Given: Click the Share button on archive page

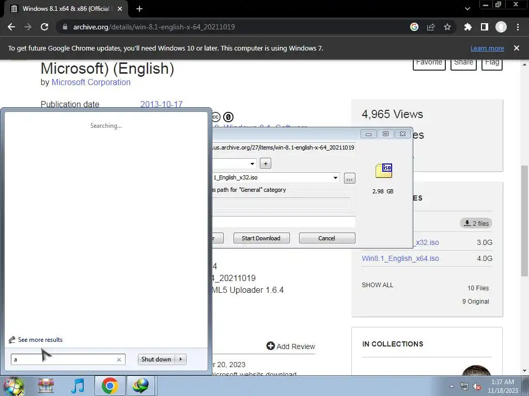Looking at the screenshot, I should click(463, 63).
